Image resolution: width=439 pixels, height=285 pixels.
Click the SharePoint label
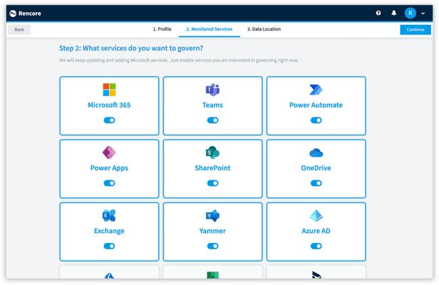(x=213, y=168)
